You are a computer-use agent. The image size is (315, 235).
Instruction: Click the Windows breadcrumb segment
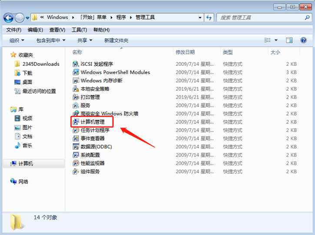pos(57,17)
